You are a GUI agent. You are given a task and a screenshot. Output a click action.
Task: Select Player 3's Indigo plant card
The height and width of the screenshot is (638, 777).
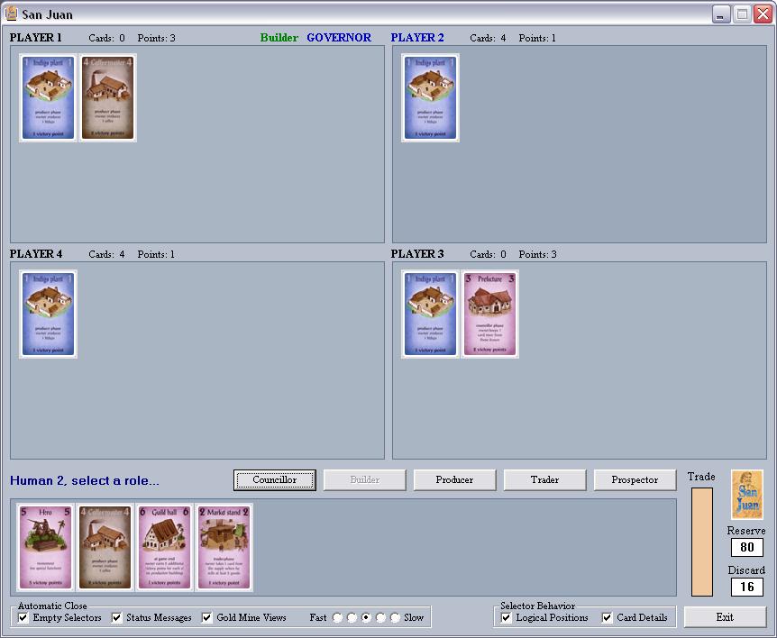tap(430, 314)
